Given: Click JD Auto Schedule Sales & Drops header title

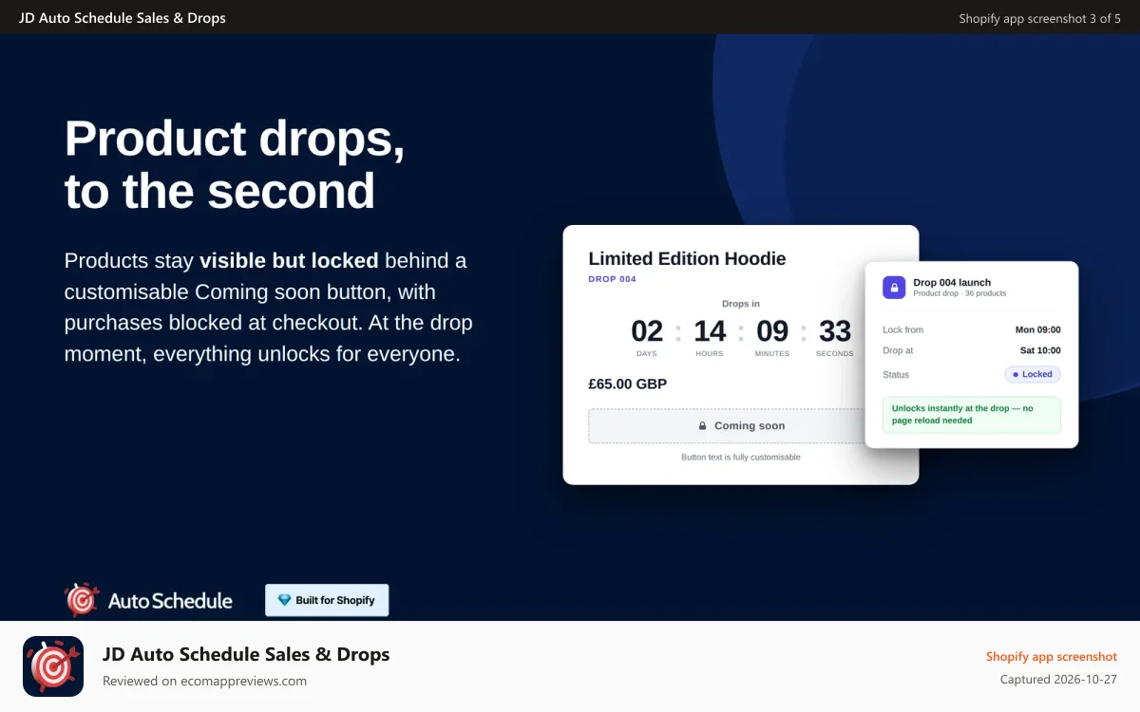Looking at the screenshot, I should (x=123, y=17).
